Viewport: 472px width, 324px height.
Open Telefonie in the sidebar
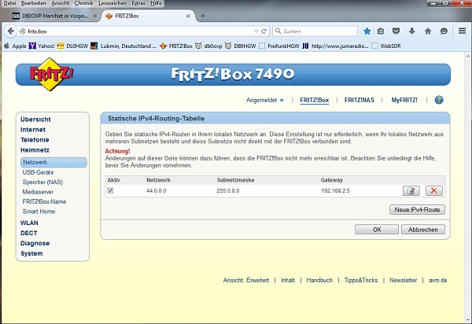(35, 140)
